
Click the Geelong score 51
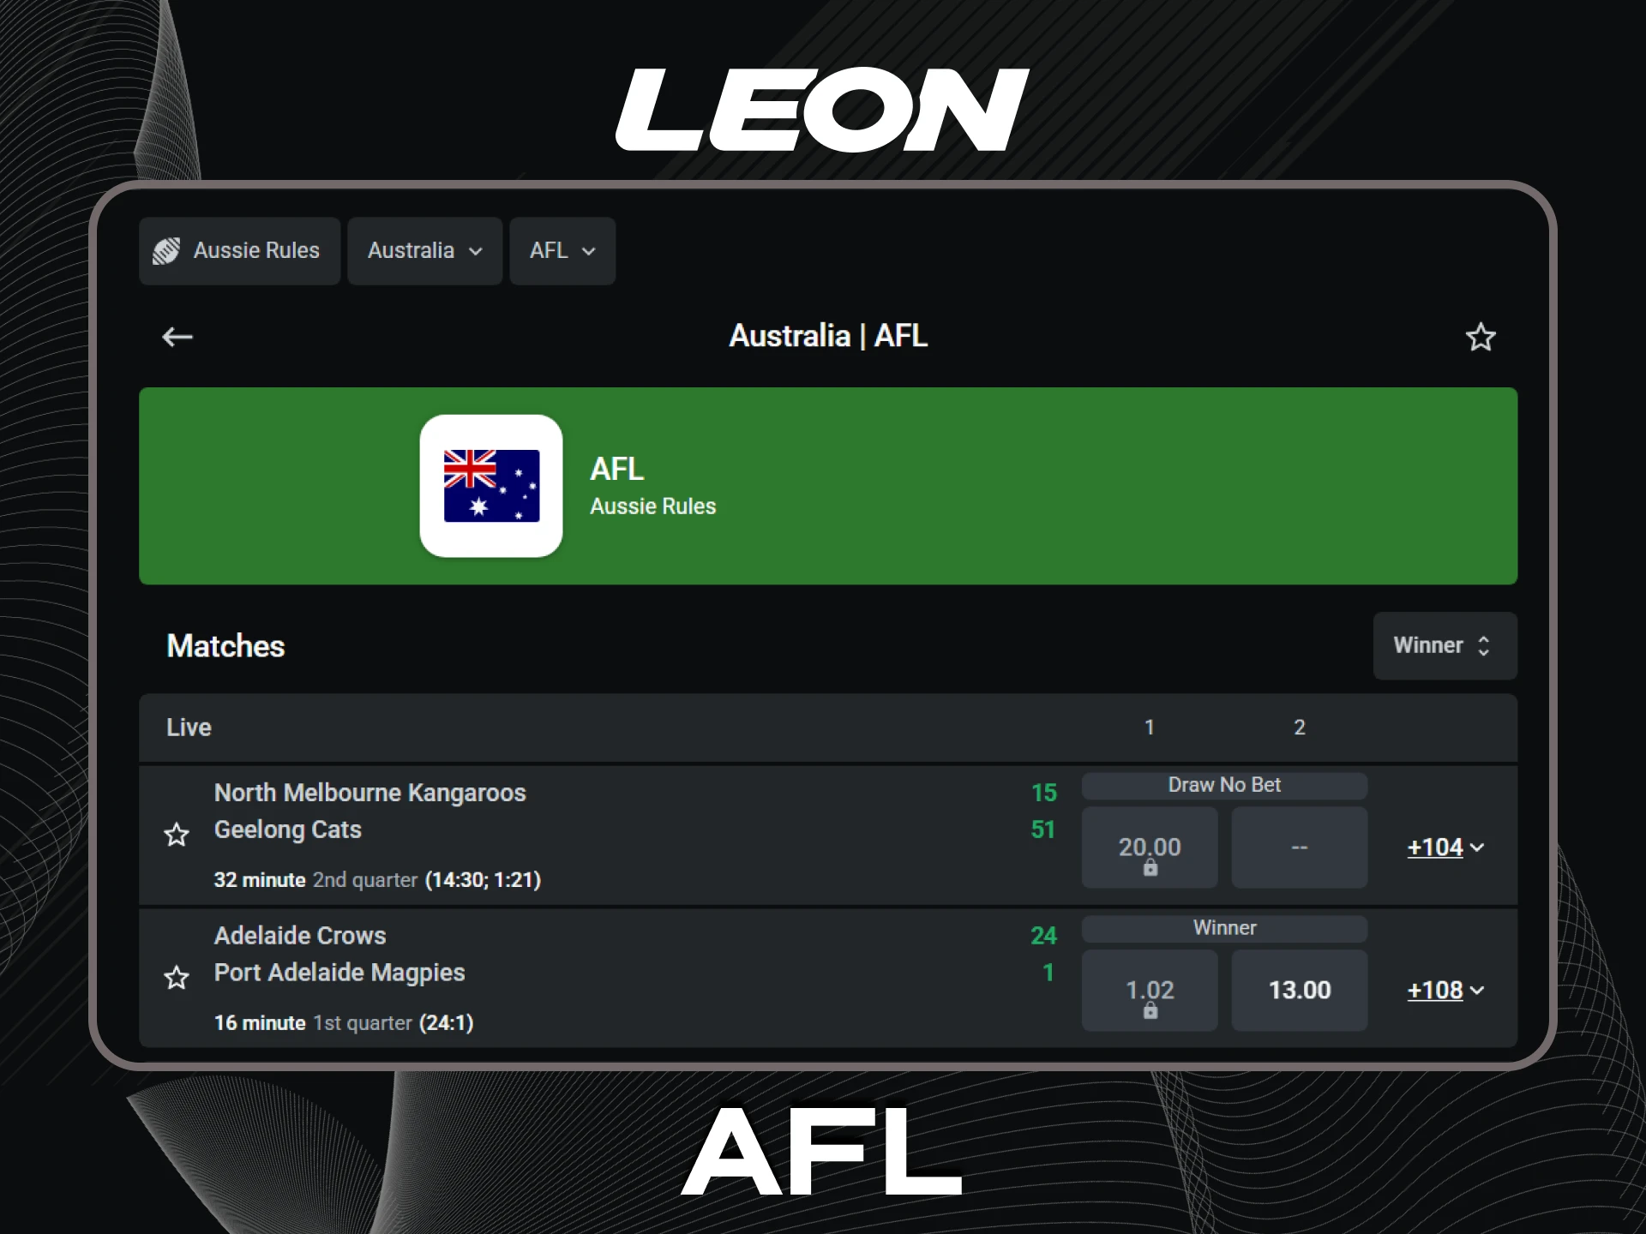[1043, 830]
